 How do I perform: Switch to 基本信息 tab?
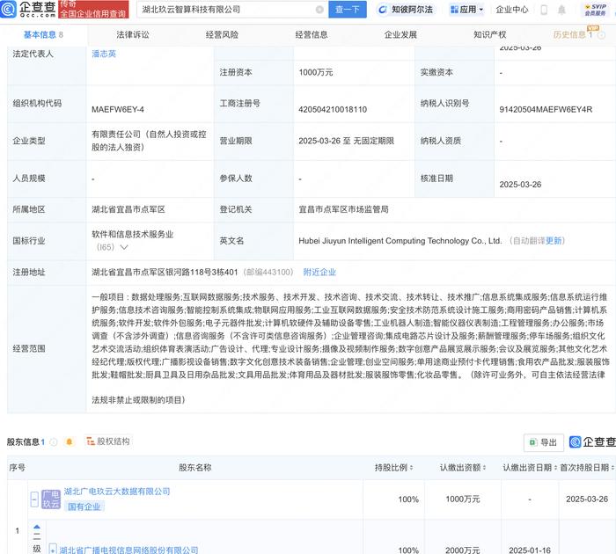[43, 34]
